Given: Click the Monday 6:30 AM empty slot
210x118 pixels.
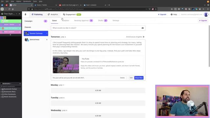Looking at the screenshot, I should pyautogui.click(x=98, y=90).
